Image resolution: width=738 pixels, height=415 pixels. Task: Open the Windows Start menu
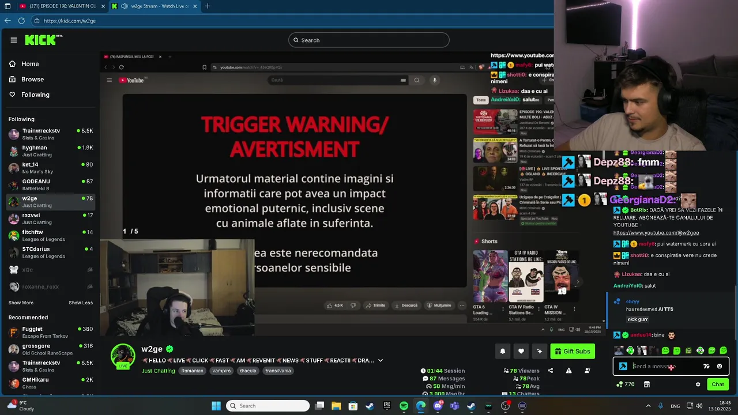pos(216,406)
